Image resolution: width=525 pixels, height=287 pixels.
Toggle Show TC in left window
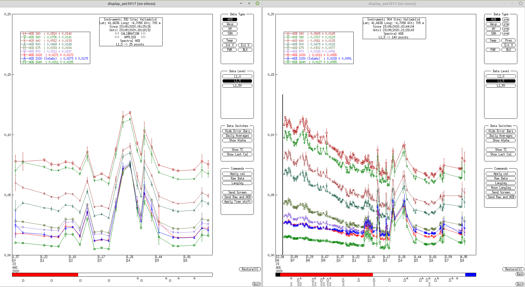click(237, 150)
